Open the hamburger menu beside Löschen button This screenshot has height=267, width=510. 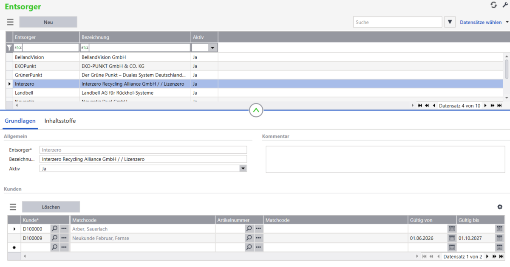tap(13, 207)
